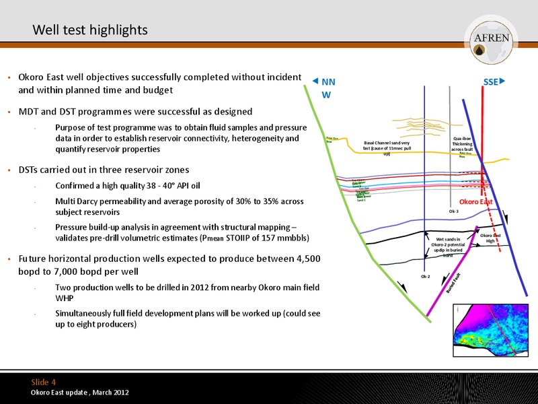Select bullet 'DSTs carried out in three reservoir zones'
Screen dimensions: 538x404
pos(104,170)
